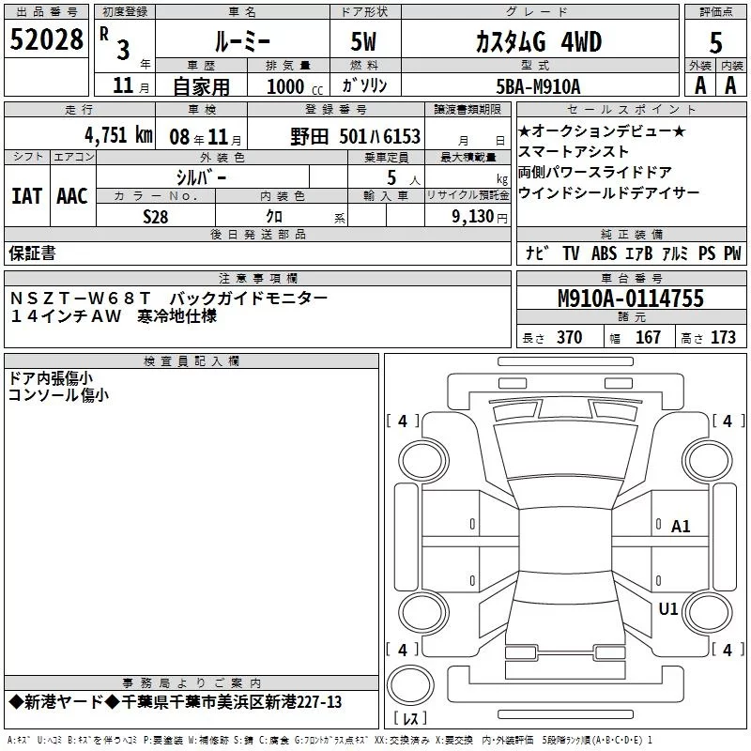
Task: Select exterior color シルバー
Action: (x=201, y=177)
